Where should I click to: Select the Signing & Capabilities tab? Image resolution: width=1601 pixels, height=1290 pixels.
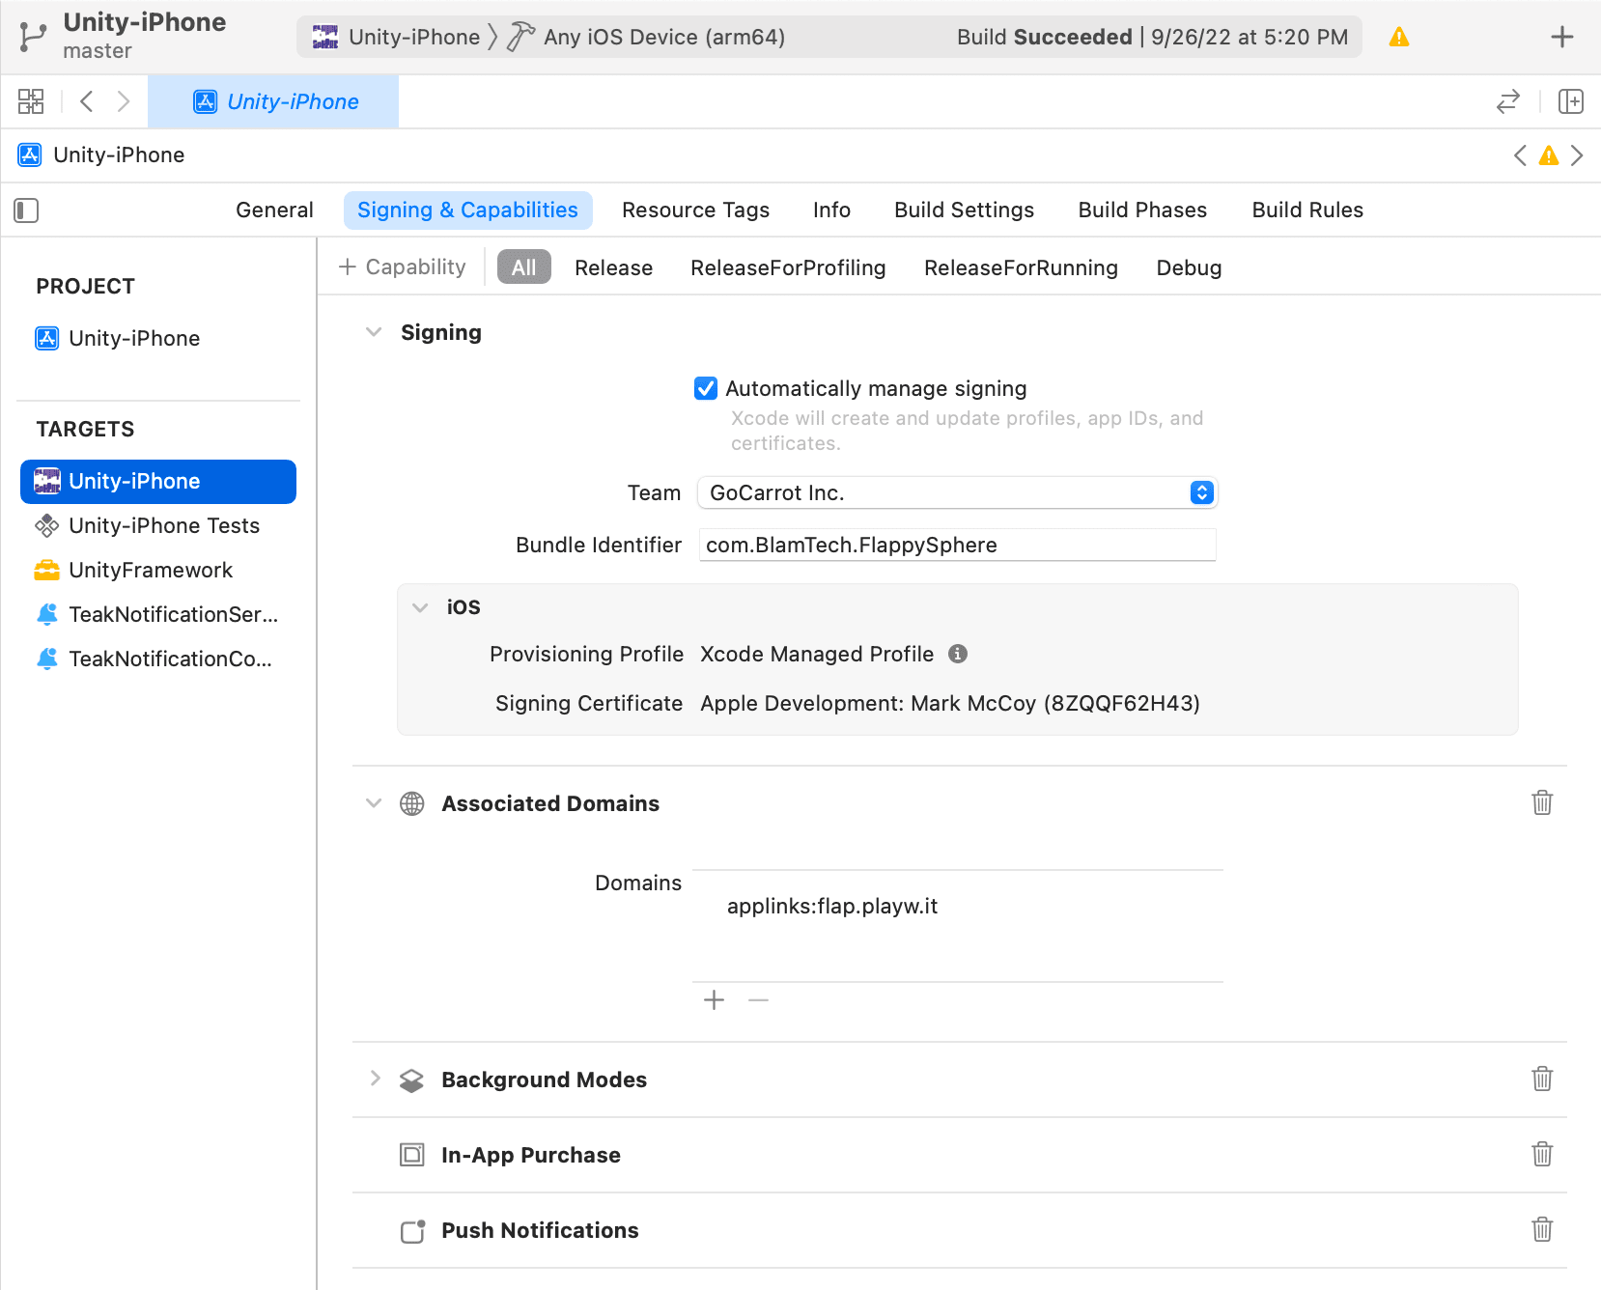[467, 210]
